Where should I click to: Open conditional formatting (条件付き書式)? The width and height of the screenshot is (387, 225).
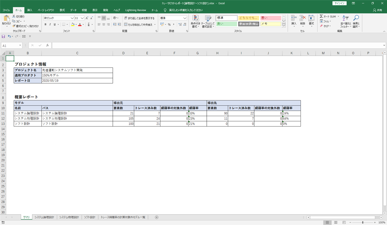click(195, 22)
